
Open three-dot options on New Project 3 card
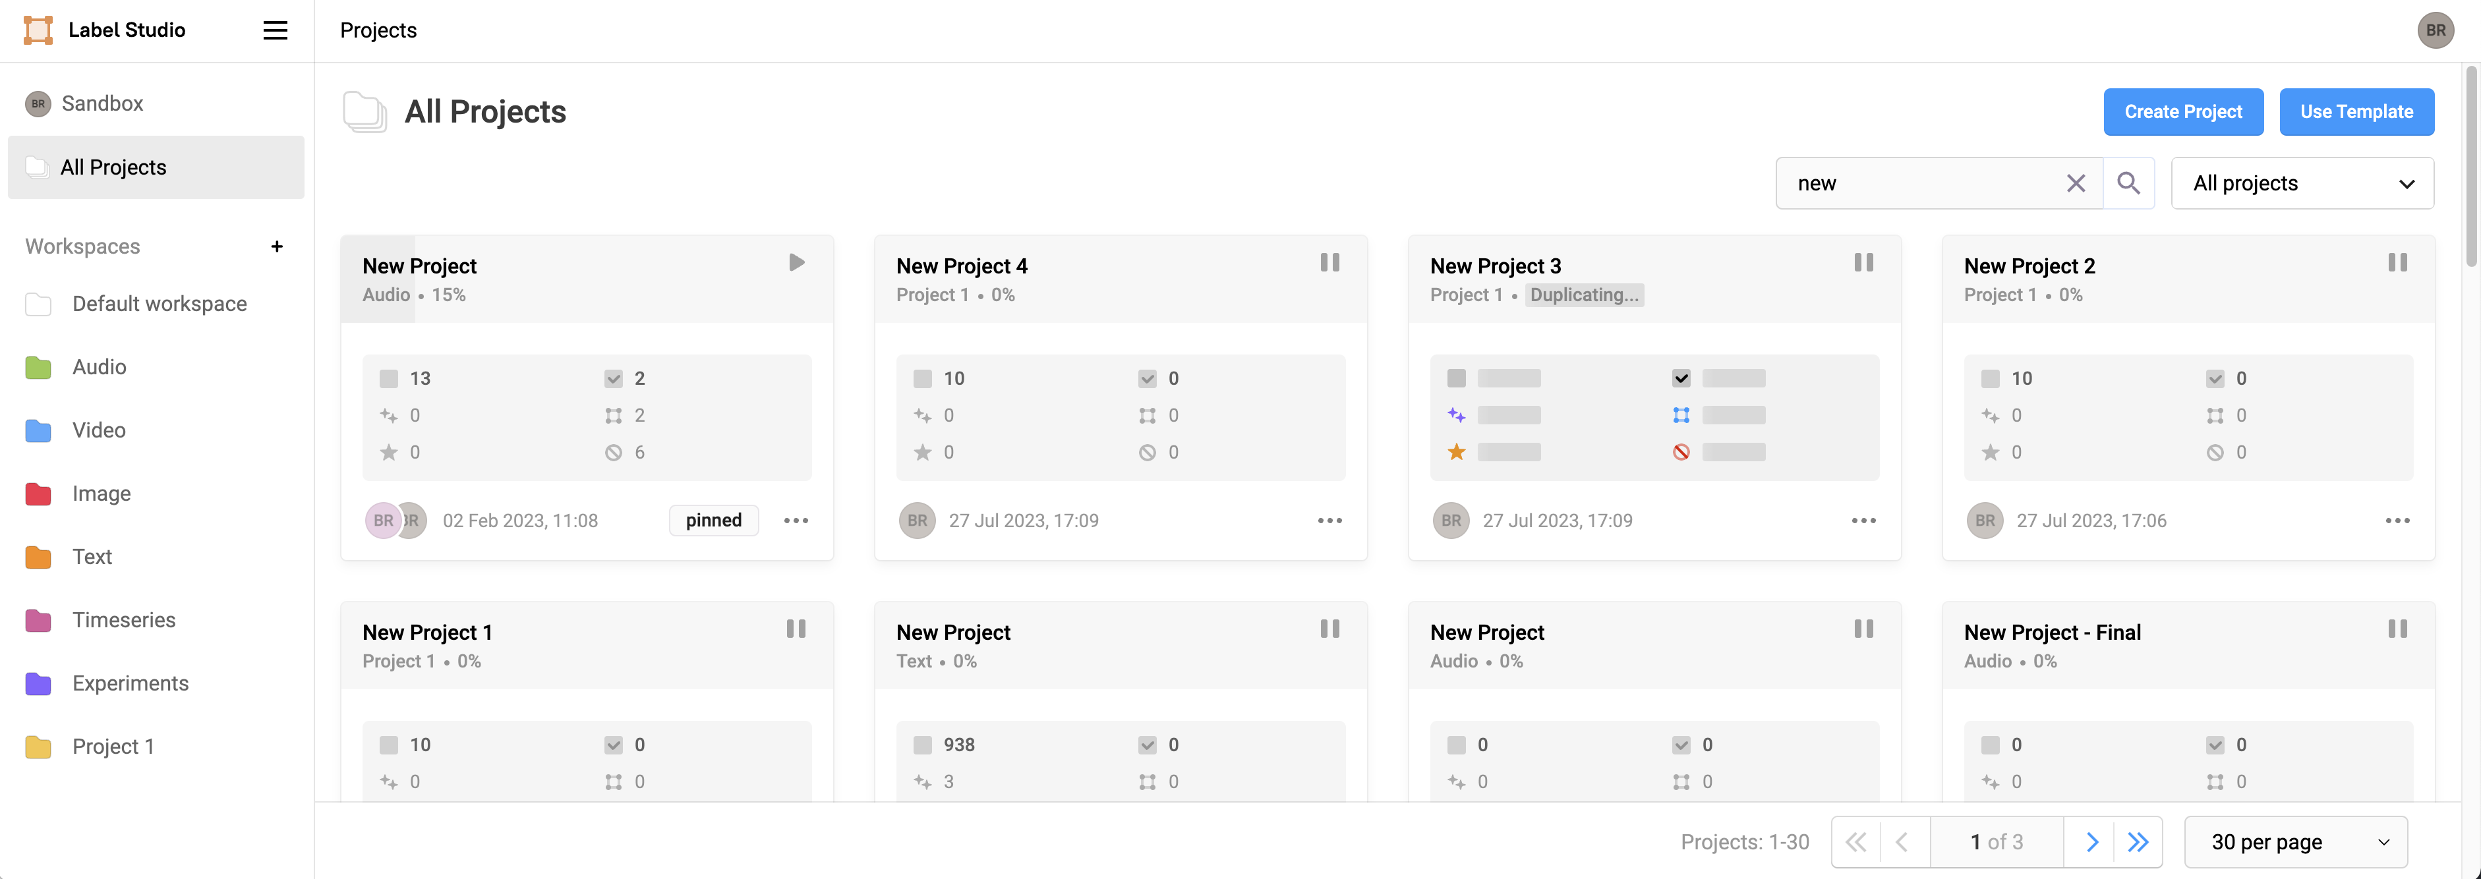click(1863, 521)
